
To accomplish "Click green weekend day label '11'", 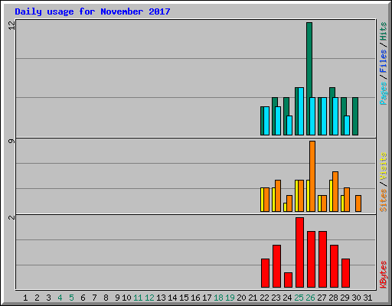I will coord(138,298).
